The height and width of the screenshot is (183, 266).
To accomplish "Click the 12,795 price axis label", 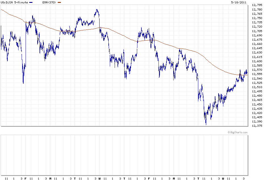I will (x=257, y=5).
